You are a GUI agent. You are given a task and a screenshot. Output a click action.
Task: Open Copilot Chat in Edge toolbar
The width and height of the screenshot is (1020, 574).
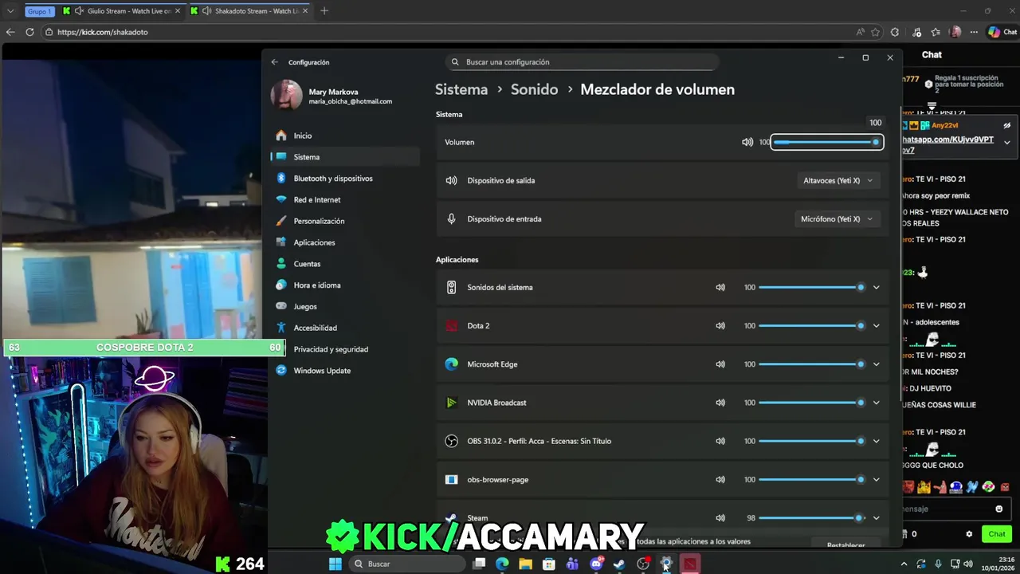coord(1002,32)
